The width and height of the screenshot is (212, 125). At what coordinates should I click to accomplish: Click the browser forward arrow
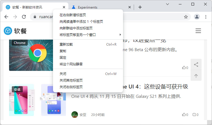click(15, 17)
